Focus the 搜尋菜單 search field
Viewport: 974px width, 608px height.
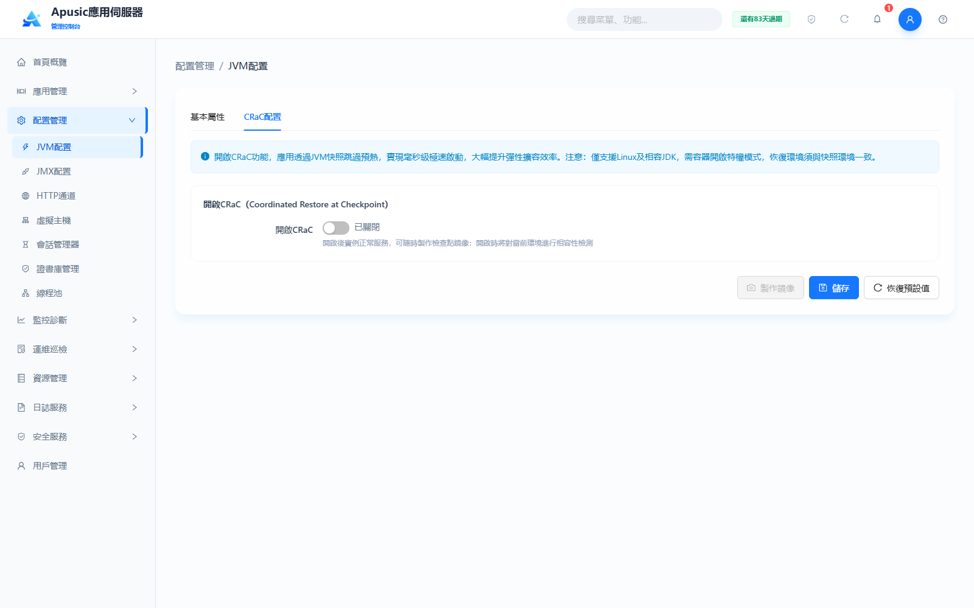(x=645, y=19)
